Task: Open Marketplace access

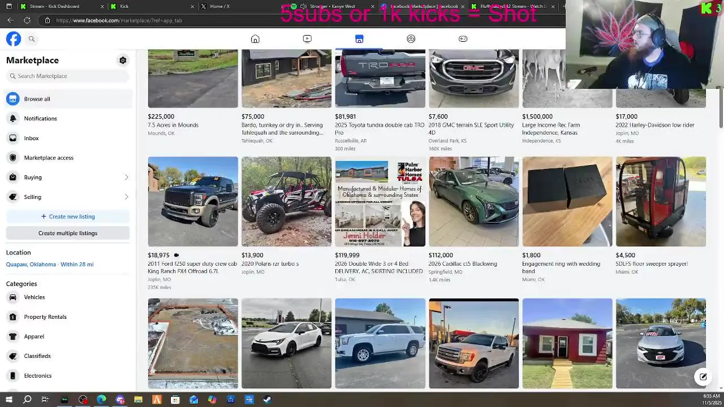Action: pos(68,158)
